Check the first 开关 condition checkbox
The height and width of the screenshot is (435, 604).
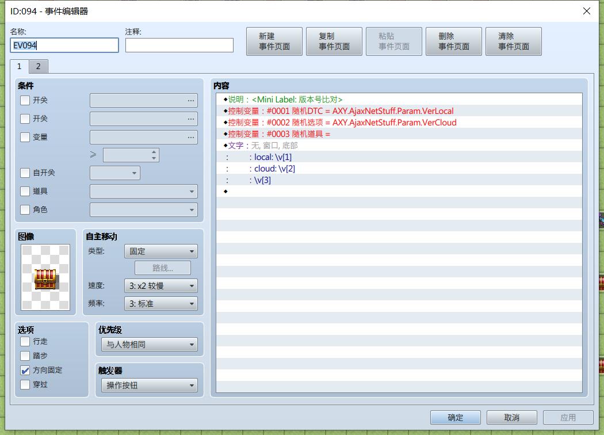pyautogui.click(x=25, y=100)
